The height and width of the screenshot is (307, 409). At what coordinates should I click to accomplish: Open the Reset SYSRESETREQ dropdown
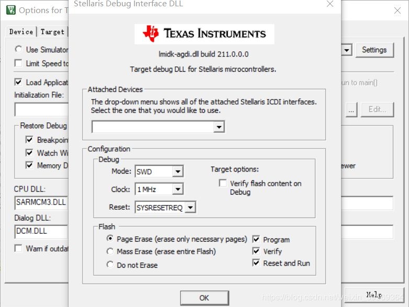tap(190, 208)
